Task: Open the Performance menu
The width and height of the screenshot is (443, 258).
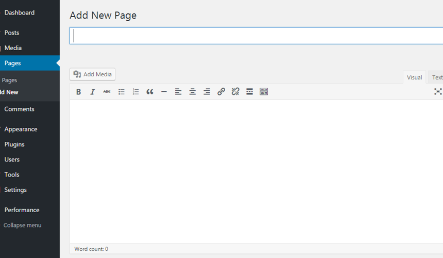Action: [22, 210]
